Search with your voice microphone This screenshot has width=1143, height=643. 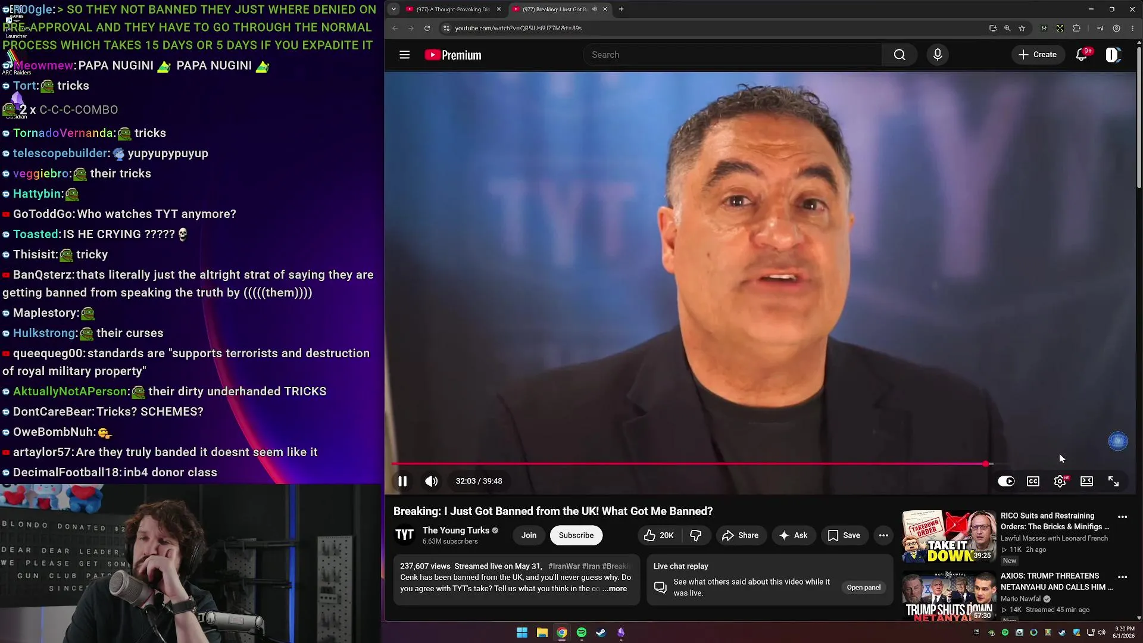(x=938, y=55)
